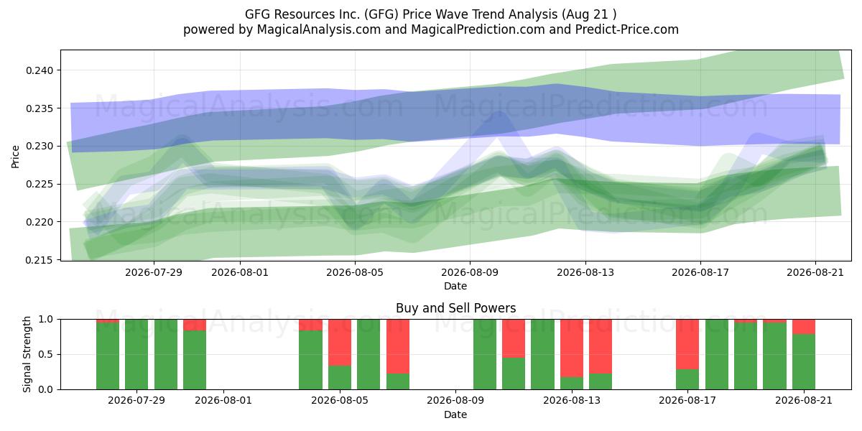
Task: Select the 0.0 signal strength tick label
Action: coord(47,389)
